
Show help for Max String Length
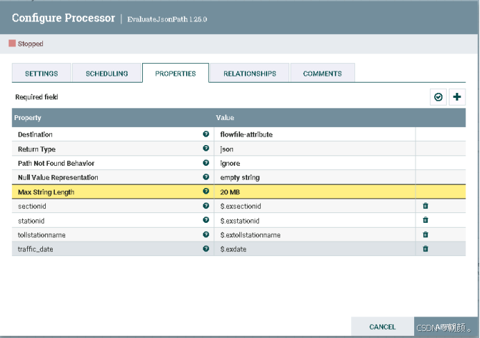click(x=206, y=192)
